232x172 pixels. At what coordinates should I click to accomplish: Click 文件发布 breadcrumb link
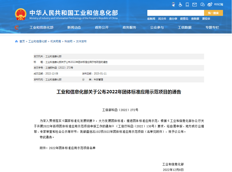(81, 41)
